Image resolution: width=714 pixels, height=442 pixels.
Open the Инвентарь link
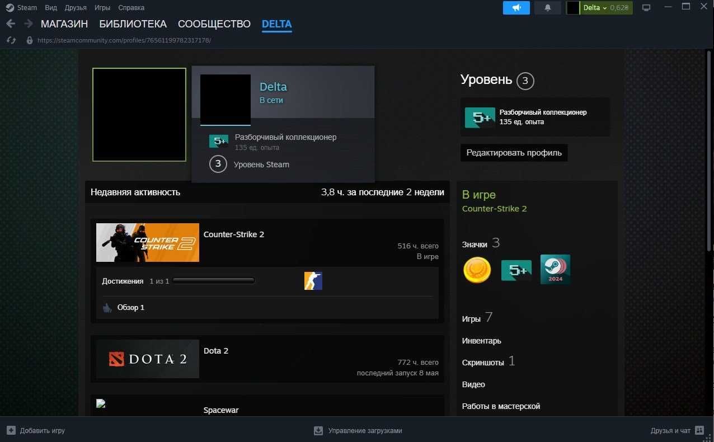coord(482,341)
